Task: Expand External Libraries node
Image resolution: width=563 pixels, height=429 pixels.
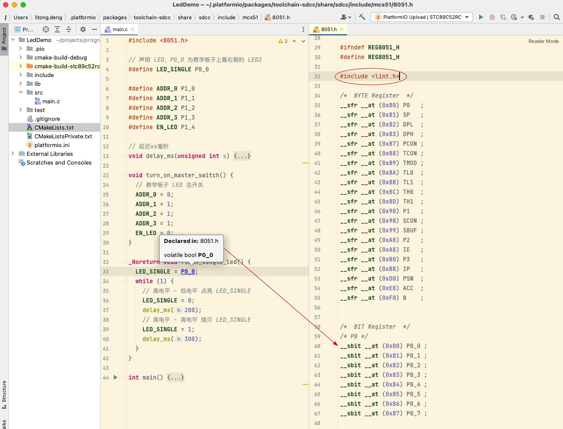Action: coord(13,154)
